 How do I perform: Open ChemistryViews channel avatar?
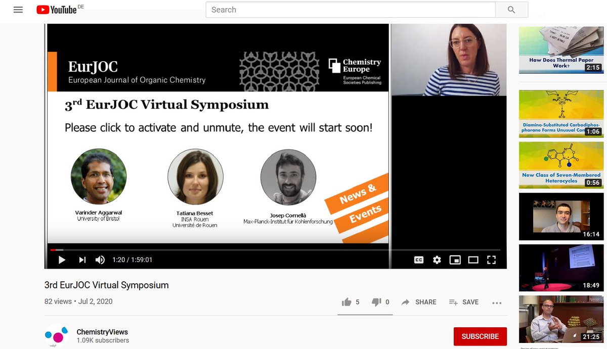pyautogui.click(x=57, y=336)
